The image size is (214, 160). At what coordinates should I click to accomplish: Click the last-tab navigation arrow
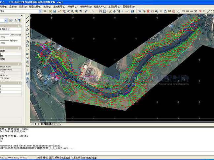click(42, 124)
